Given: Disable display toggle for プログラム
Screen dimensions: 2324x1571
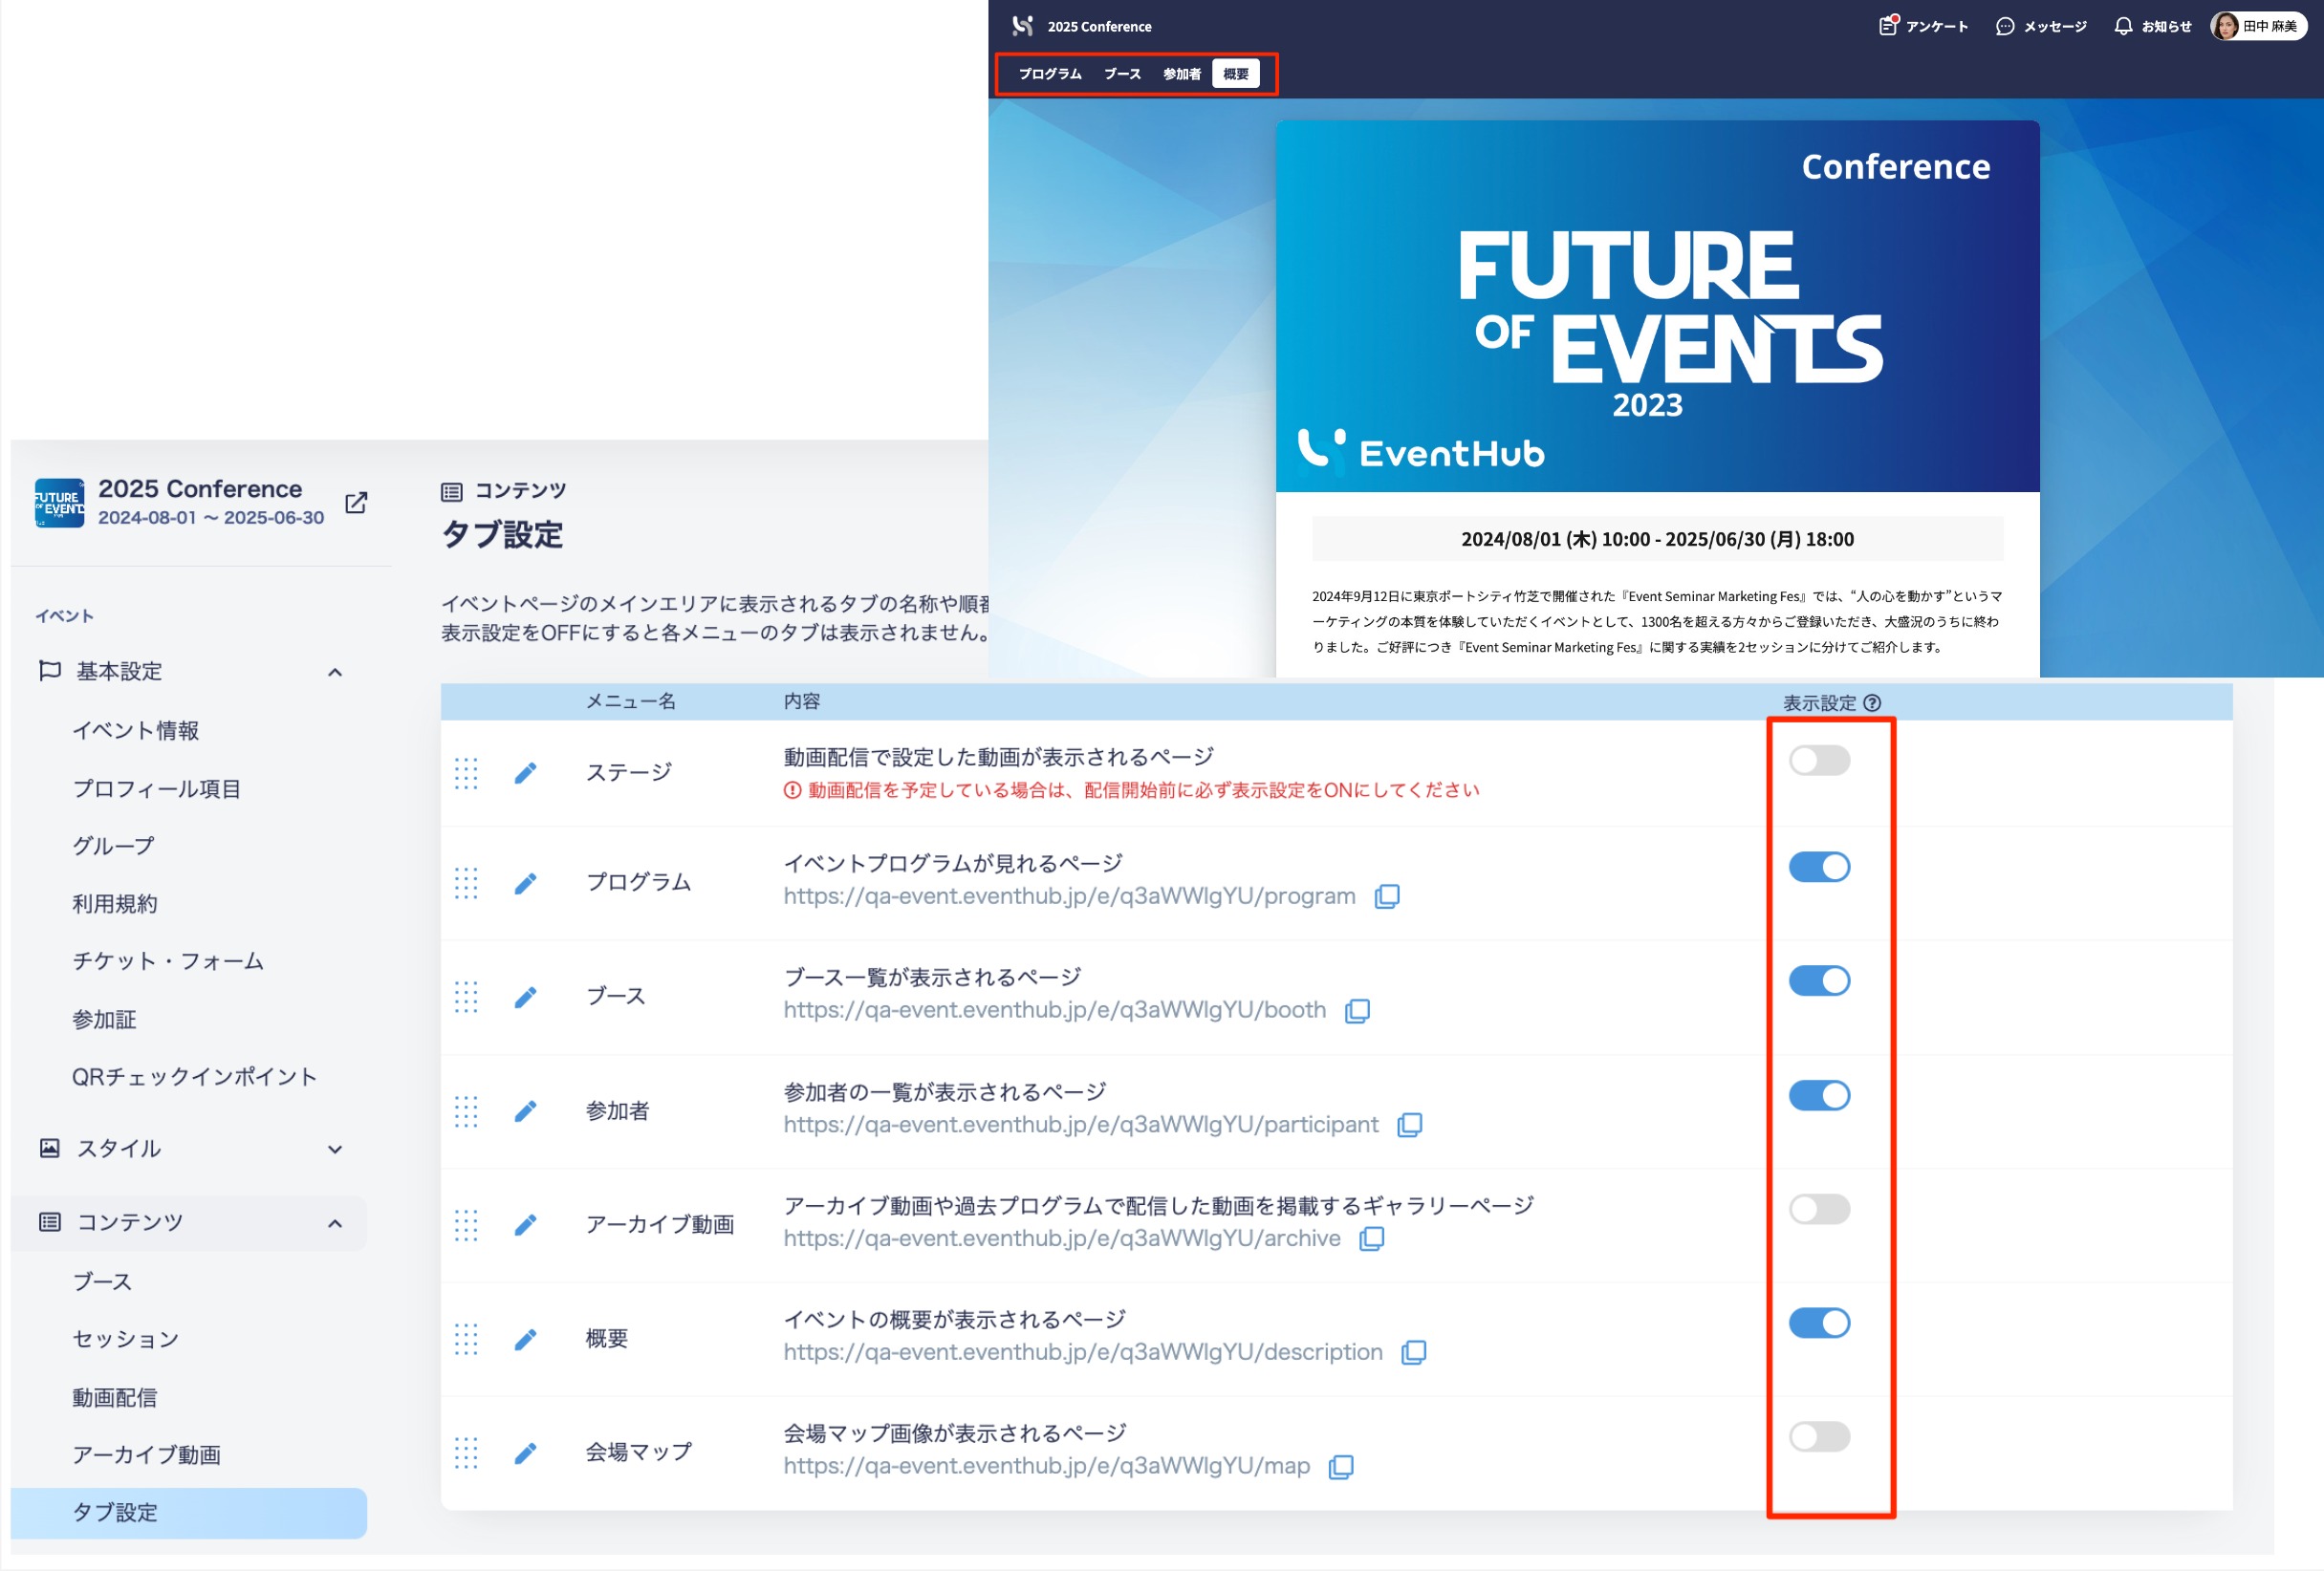Looking at the screenshot, I should (x=1819, y=867).
